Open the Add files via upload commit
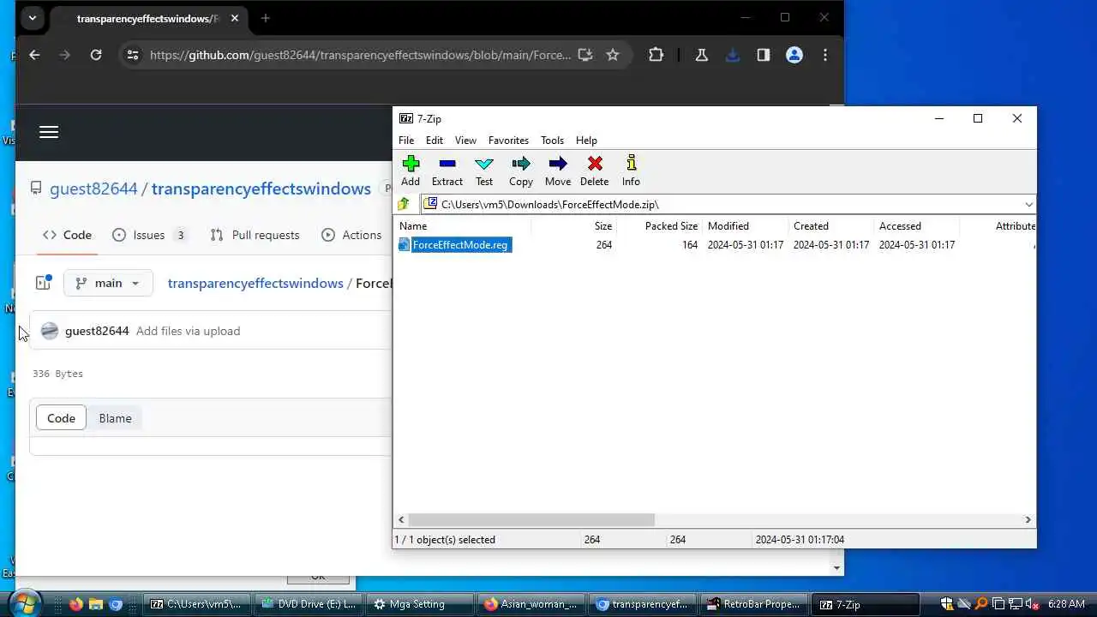The image size is (1097, 617). (189, 331)
